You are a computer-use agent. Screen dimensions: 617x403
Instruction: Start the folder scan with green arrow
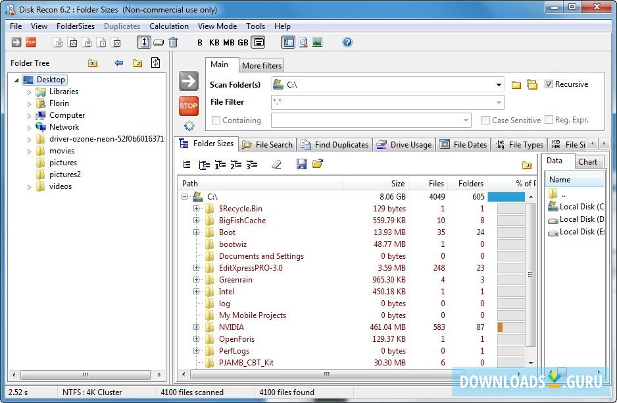click(x=189, y=80)
